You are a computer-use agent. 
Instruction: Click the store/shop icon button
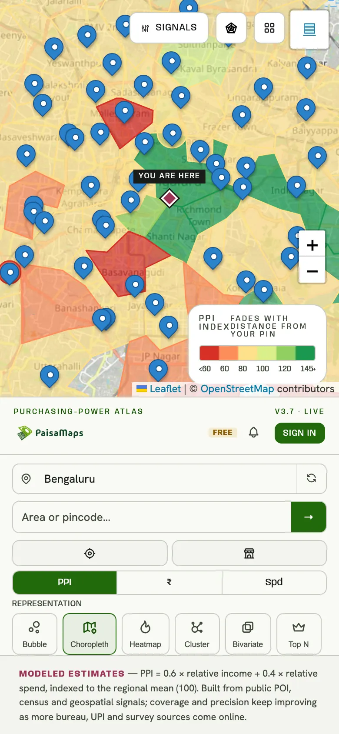(x=249, y=553)
